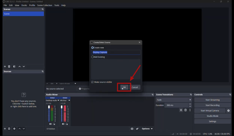Open advanced audio properties gears icon
This screenshot has height=136, width=234.
click(137, 129)
